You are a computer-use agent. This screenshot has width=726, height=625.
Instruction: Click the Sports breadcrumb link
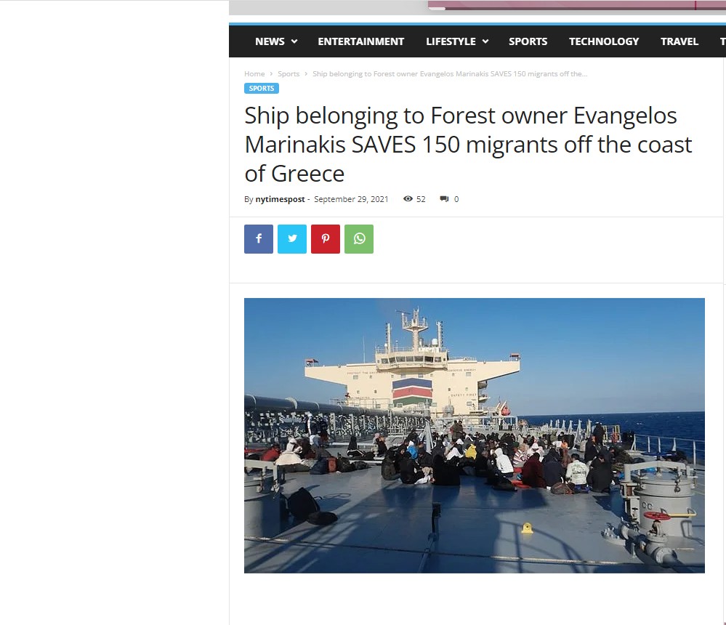[x=289, y=73]
